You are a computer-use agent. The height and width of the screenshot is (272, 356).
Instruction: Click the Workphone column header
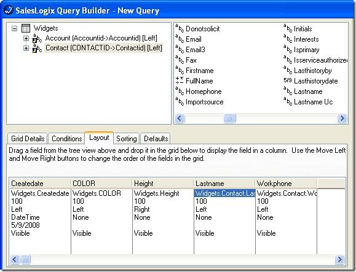[286, 184]
